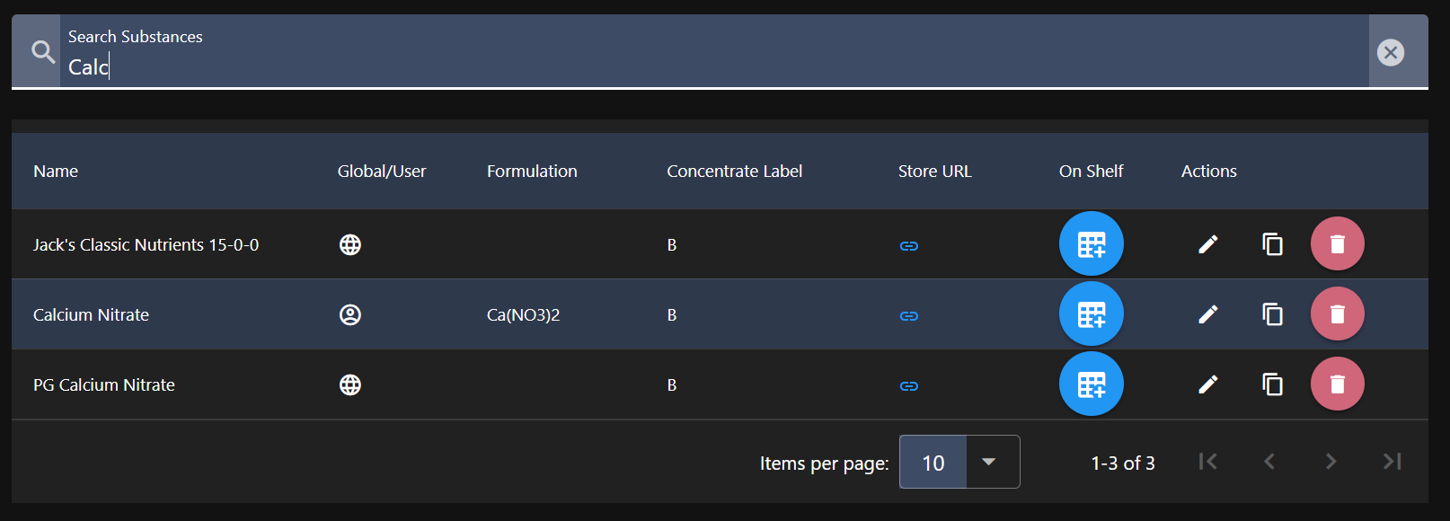Duplicate Jack's Classic Nutrients 15-0-0
1450x521 pixels.
point(1272,243)
